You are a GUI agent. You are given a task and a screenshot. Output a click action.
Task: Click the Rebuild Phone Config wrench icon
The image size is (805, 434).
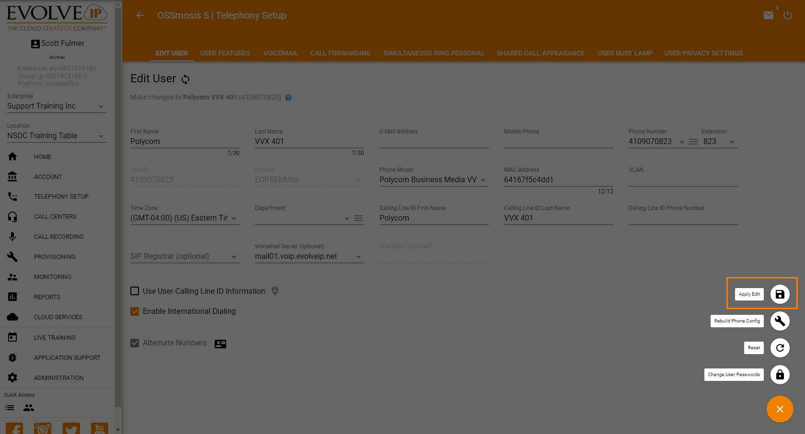pos(780,321)
